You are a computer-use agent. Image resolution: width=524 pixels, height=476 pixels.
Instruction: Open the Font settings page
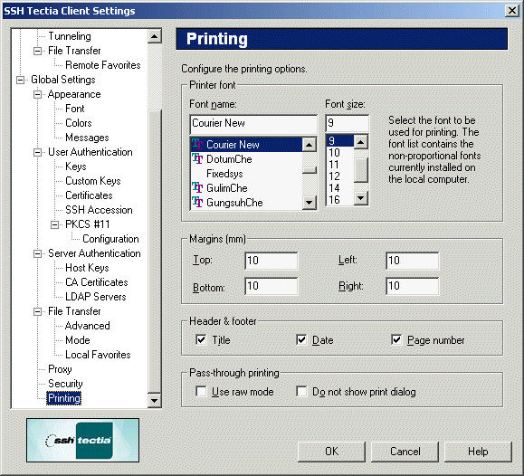(x=75, y=109)
